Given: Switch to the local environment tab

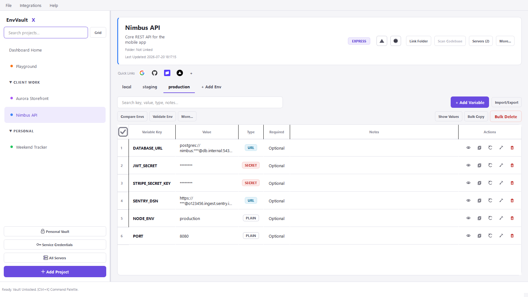Looking at the screenshot, I should [127, 87].
